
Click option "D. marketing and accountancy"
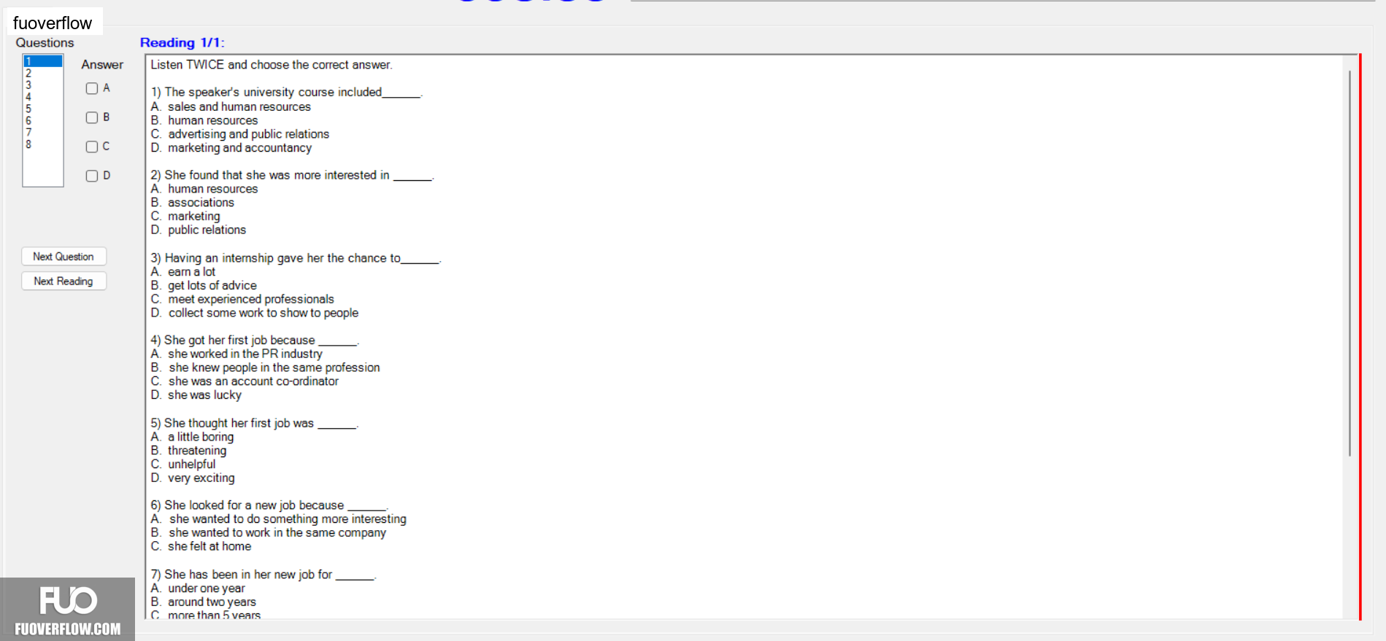tap(231, 148)
